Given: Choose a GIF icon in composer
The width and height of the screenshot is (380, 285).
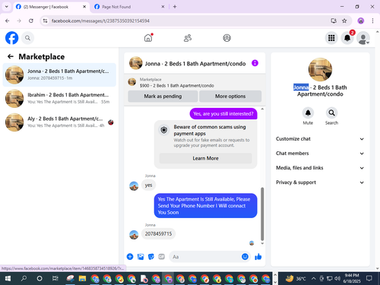Looking at the screenshot, I should pos(161,257).
